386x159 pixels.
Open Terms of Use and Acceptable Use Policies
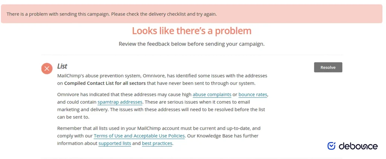pyautogui.click(x=139, y=136)
